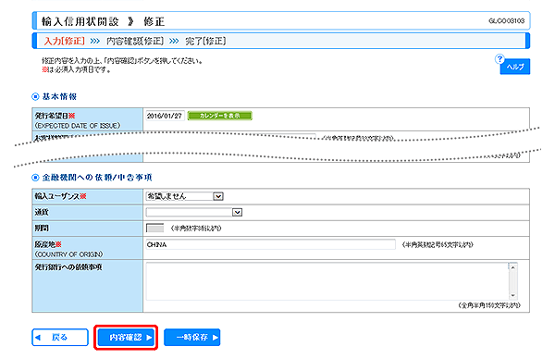Open the ヘルプ help button

tap(515, 67)
